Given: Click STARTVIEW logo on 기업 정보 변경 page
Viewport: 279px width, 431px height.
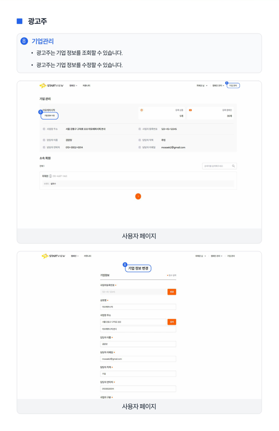Looking at the screenshot, I should point(53,256).
